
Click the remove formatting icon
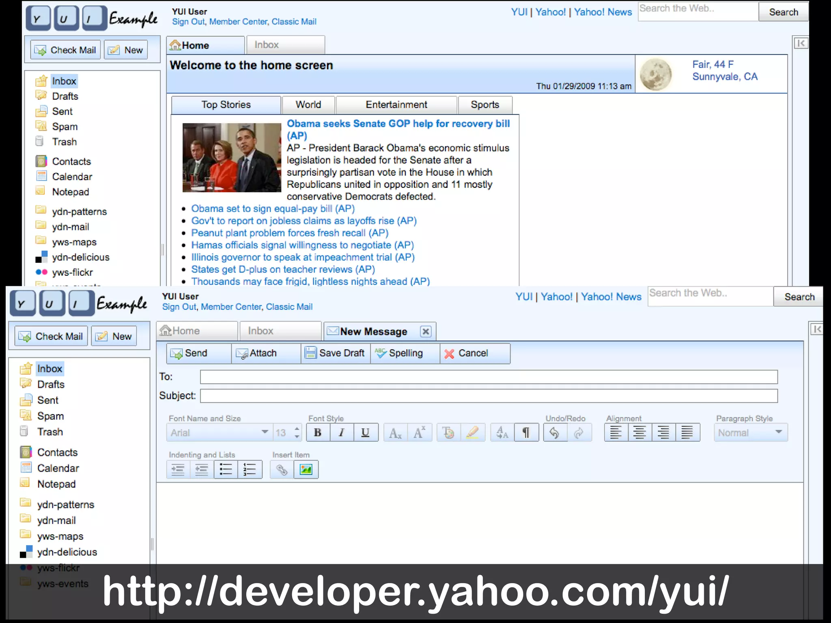(502, 433)
